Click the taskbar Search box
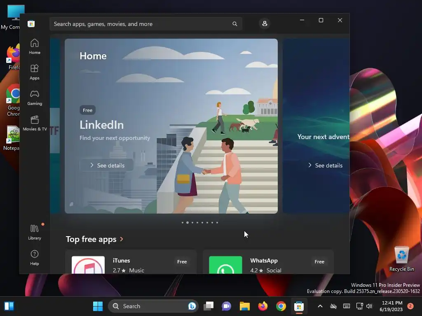 (153, 306)
